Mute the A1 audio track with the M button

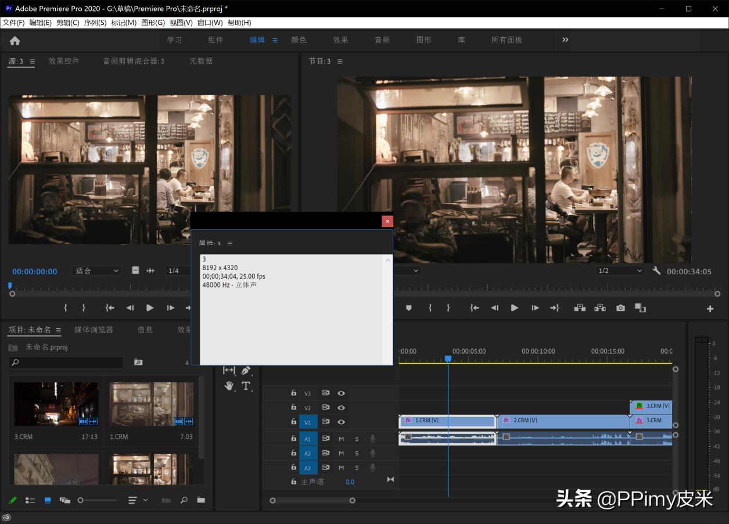tap(341, 438)
